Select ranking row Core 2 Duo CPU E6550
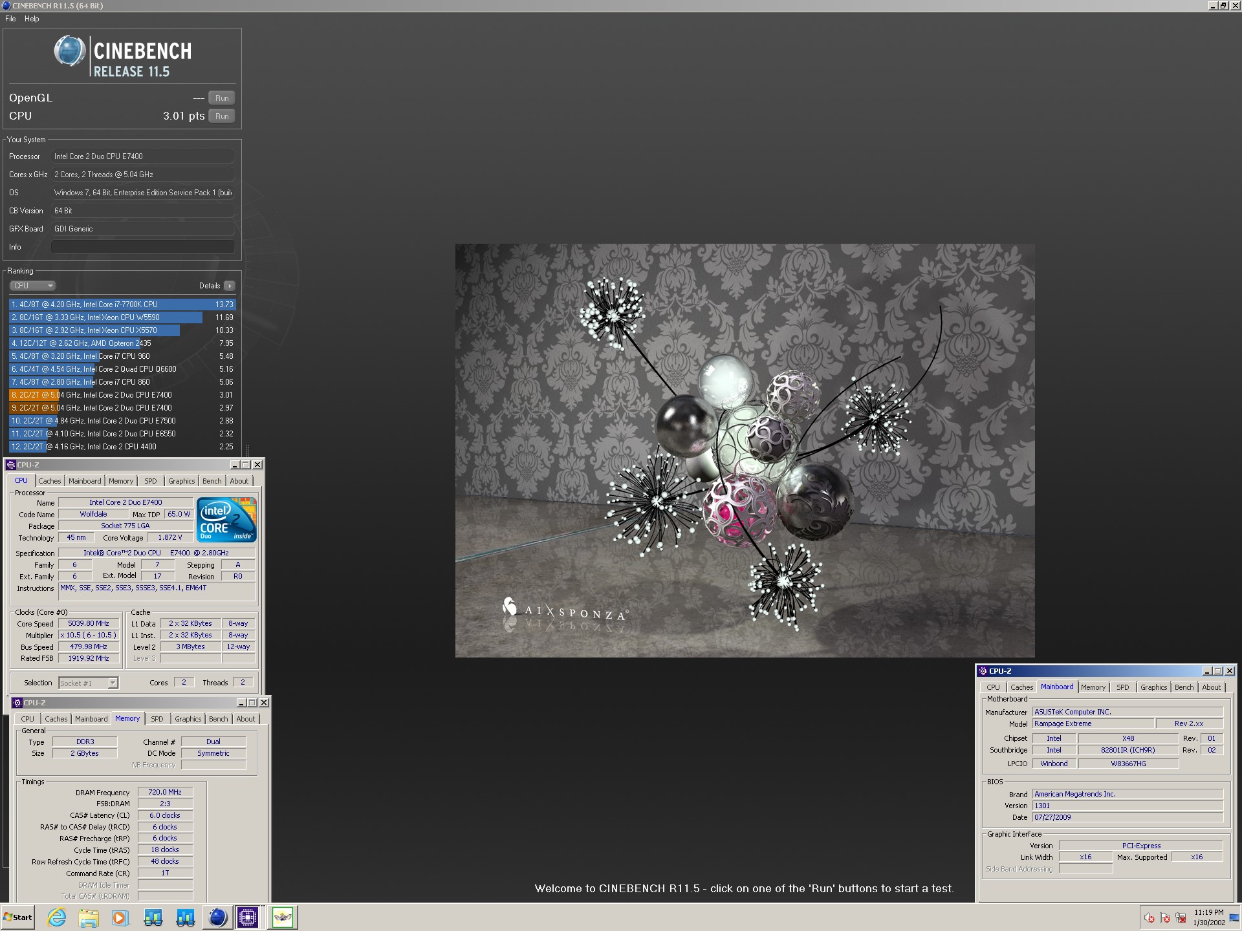The image size is (1242, 931). [122, 434]
